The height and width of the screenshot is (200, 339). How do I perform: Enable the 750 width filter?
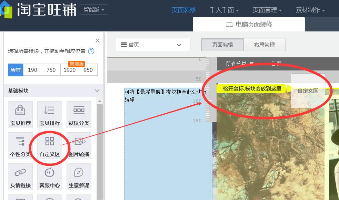(51, 70)
